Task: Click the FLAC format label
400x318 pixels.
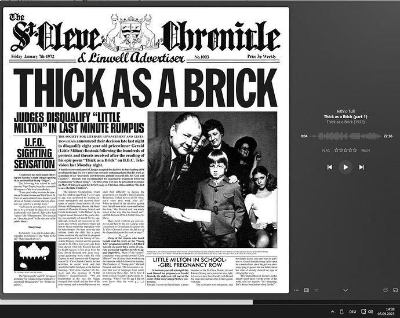Action: (x=326, y=151)
